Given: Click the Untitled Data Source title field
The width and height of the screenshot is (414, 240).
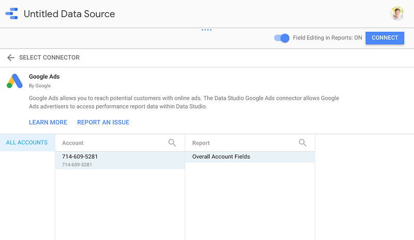Looking at the screenshot, I should (69, 14).
